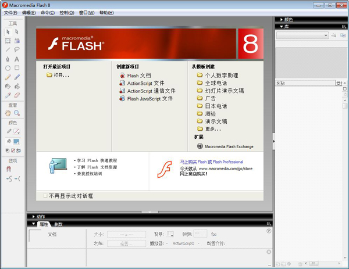Create an ActionScript 通信文件
This screenshot has width=349, height=269.
[x=148, y=91]
